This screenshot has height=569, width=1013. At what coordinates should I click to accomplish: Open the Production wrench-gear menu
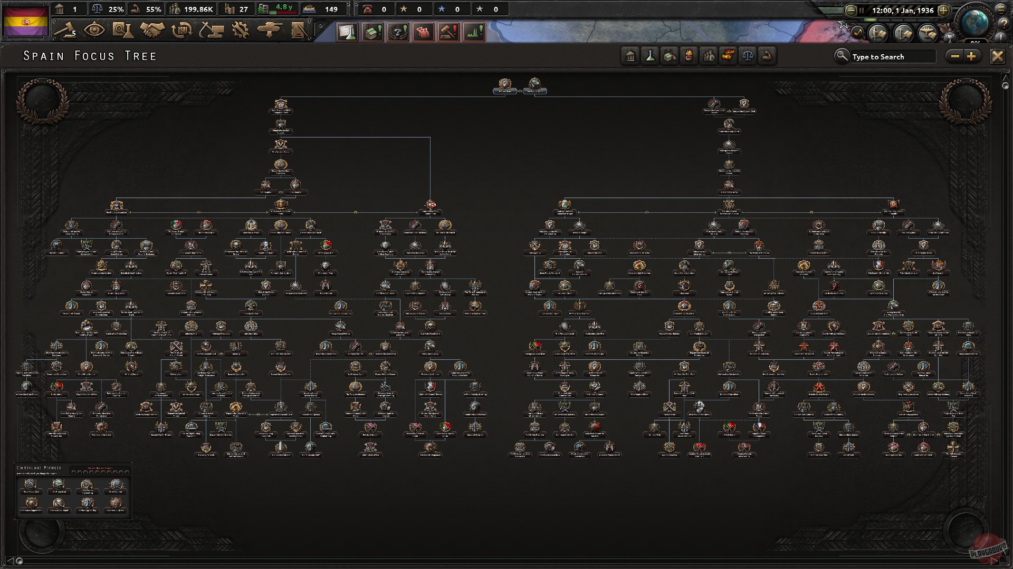click(241, 30)
